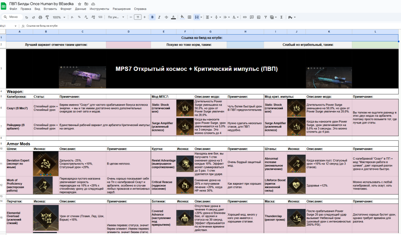Select column D header

click(128, 32)
